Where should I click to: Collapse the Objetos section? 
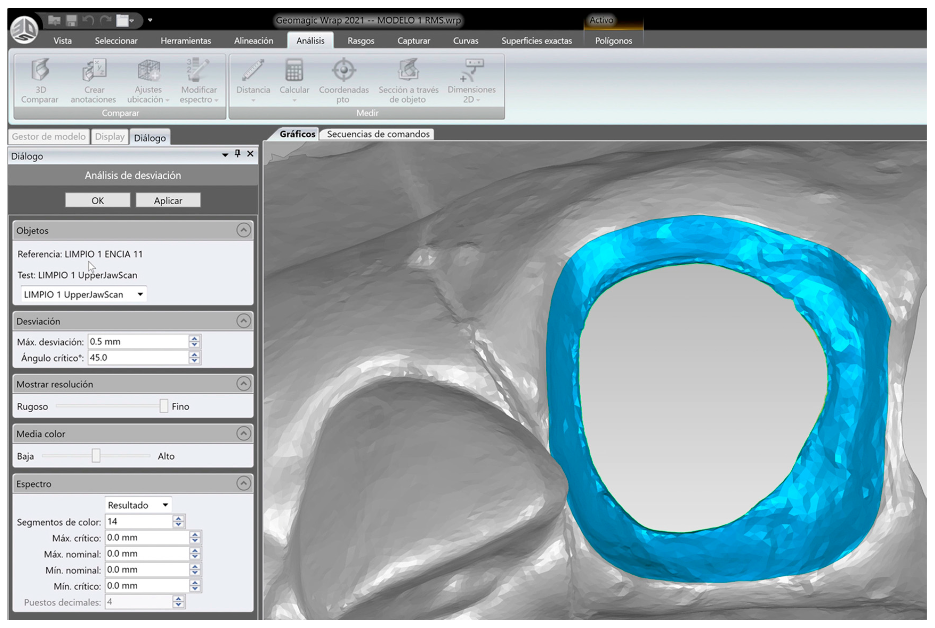243,230
